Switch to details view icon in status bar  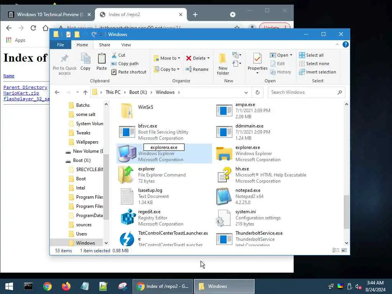[335, 250]
